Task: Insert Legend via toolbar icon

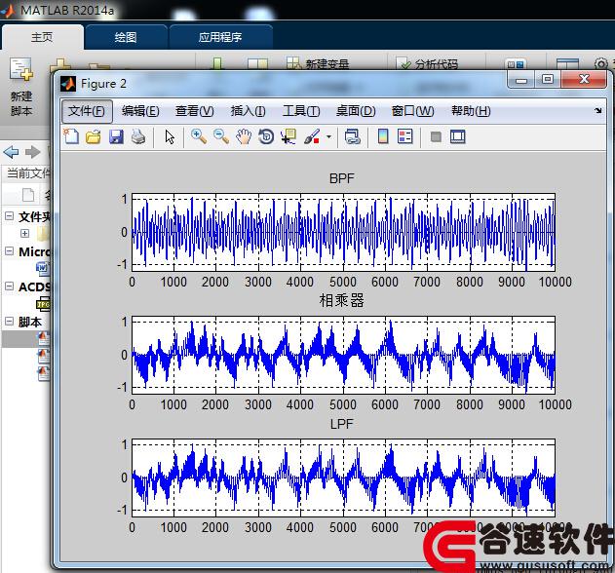Action: pyautogui.click(x=404, y=136)
